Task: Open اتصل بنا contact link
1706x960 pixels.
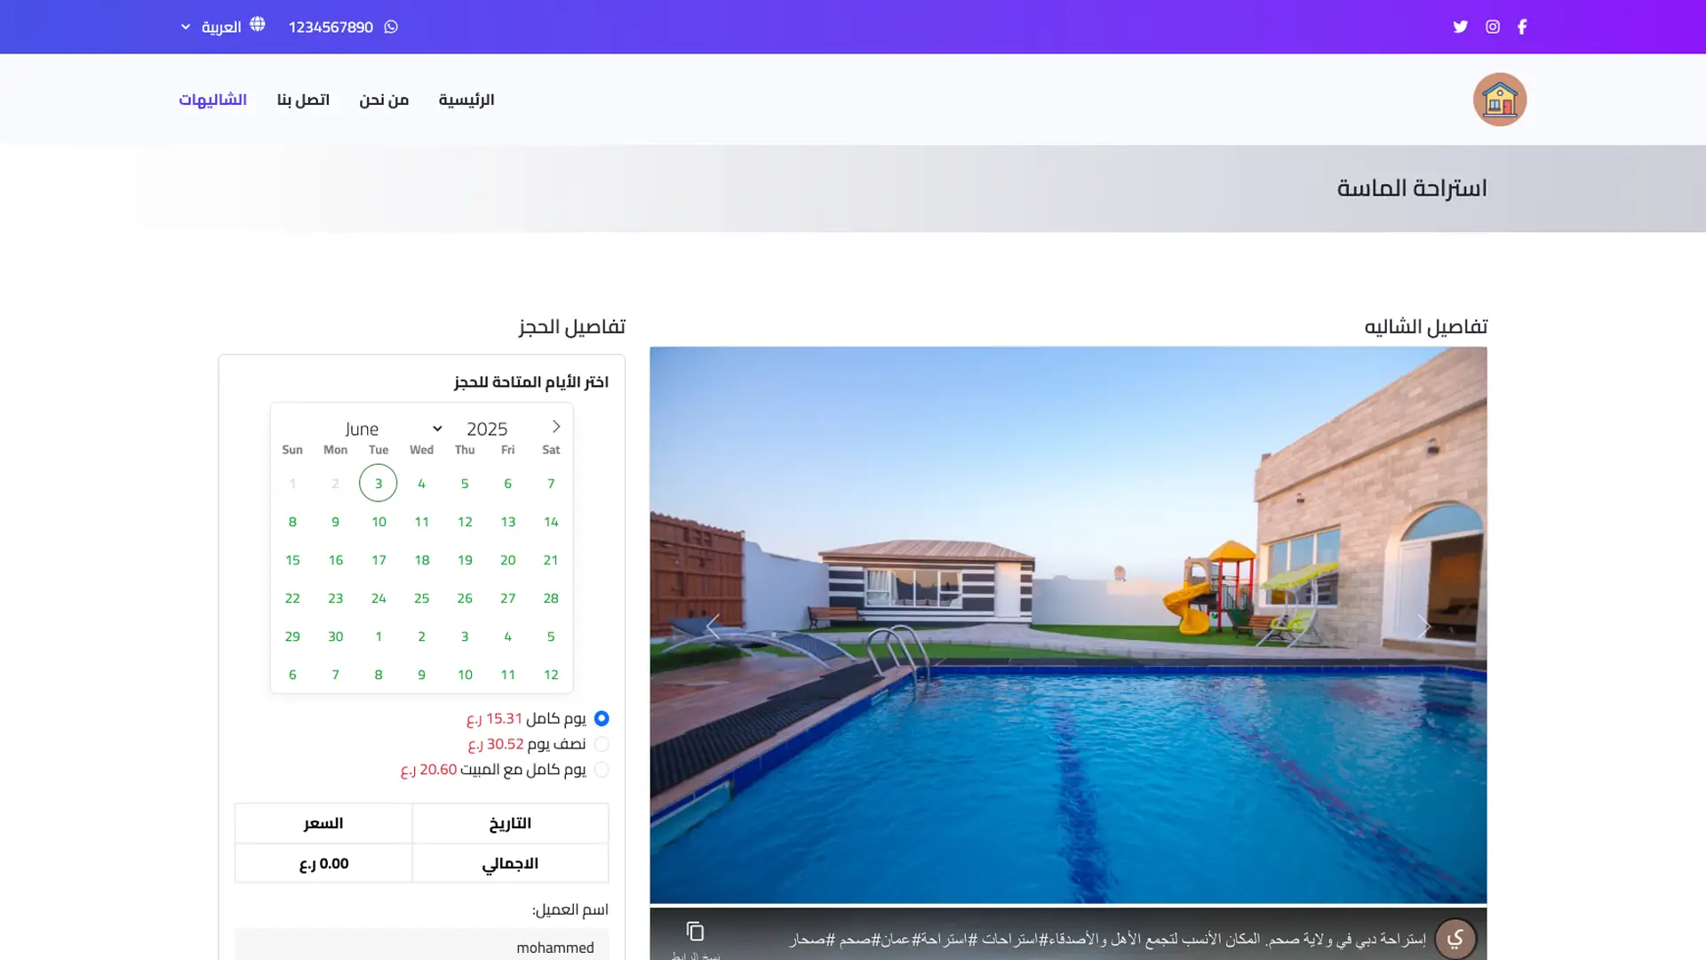Action: click(303, 100)
